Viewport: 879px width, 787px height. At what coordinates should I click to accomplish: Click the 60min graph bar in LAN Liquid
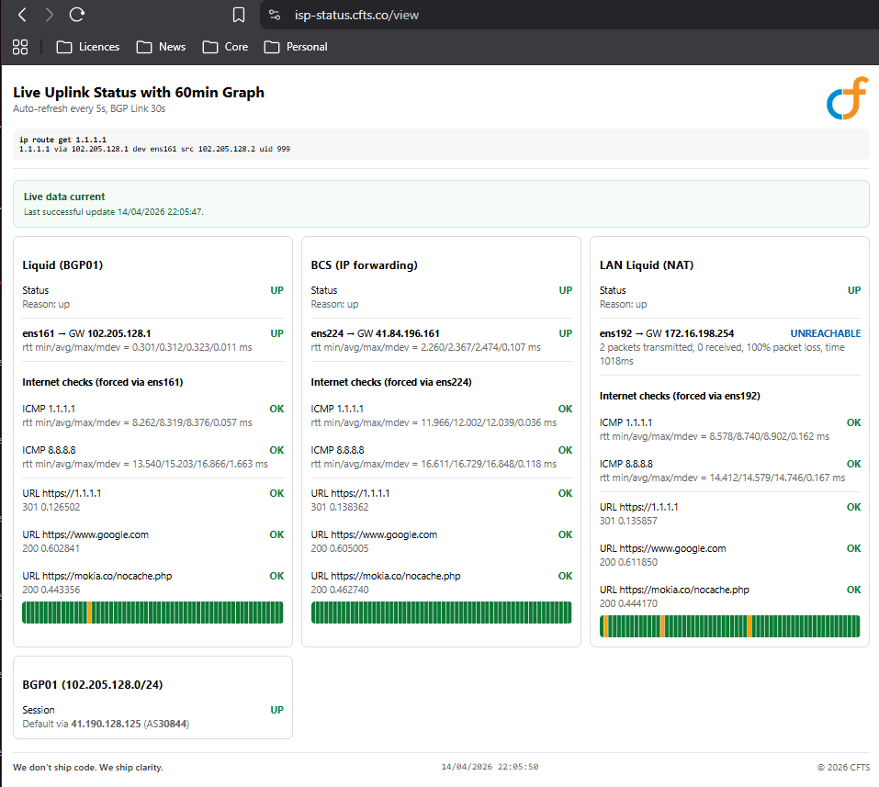click(730, 626)
